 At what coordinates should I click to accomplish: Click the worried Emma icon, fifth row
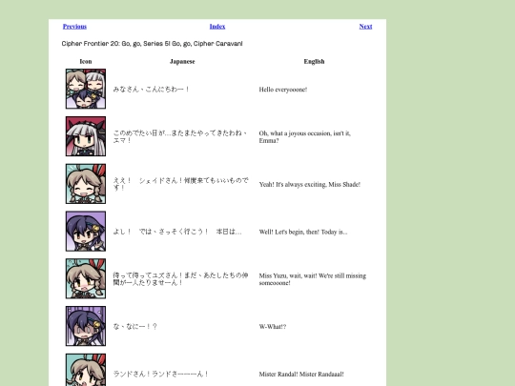click(86, 278)
